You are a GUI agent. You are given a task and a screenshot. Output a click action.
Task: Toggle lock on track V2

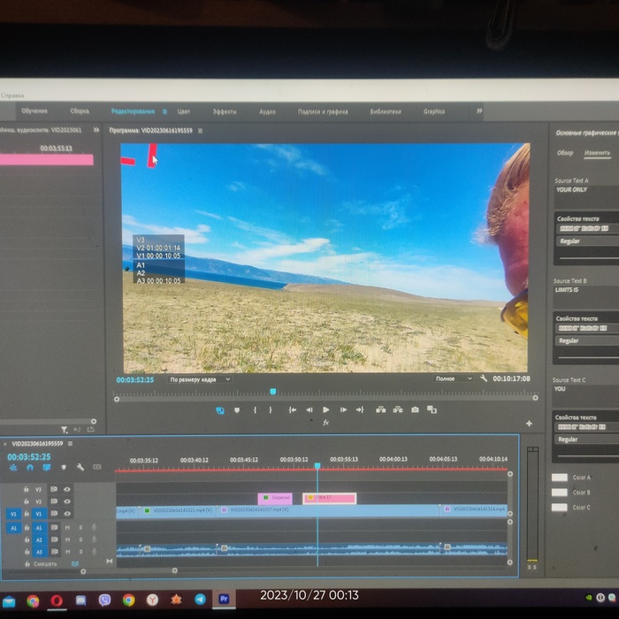27,501
